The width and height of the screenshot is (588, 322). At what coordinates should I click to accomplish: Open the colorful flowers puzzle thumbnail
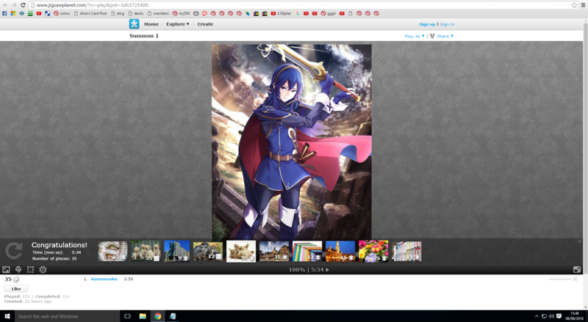373,252
